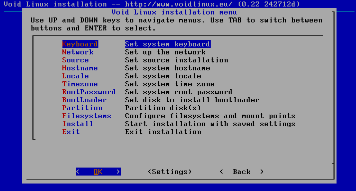The image size is (356, 191).
Task: Pick the Timezone menu entry
Action: (x=80, y=84)
